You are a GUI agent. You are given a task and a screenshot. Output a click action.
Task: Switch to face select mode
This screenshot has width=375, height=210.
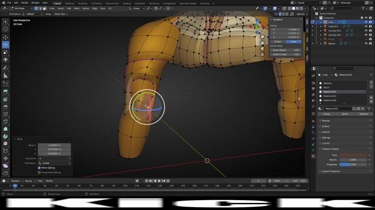click(x=45, y=8)
